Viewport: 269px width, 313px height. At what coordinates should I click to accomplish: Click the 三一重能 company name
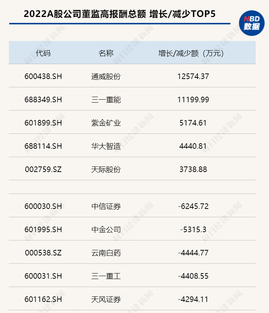[106, 100]
